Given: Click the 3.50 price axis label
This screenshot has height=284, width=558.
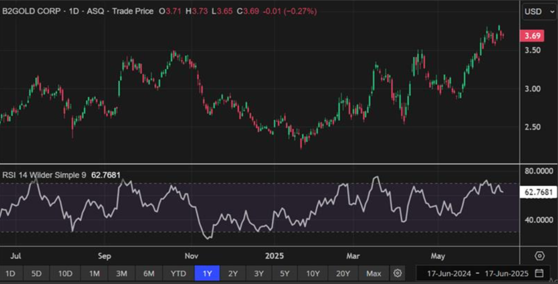Looking at the screenshot, I should [x=532, y=50].
